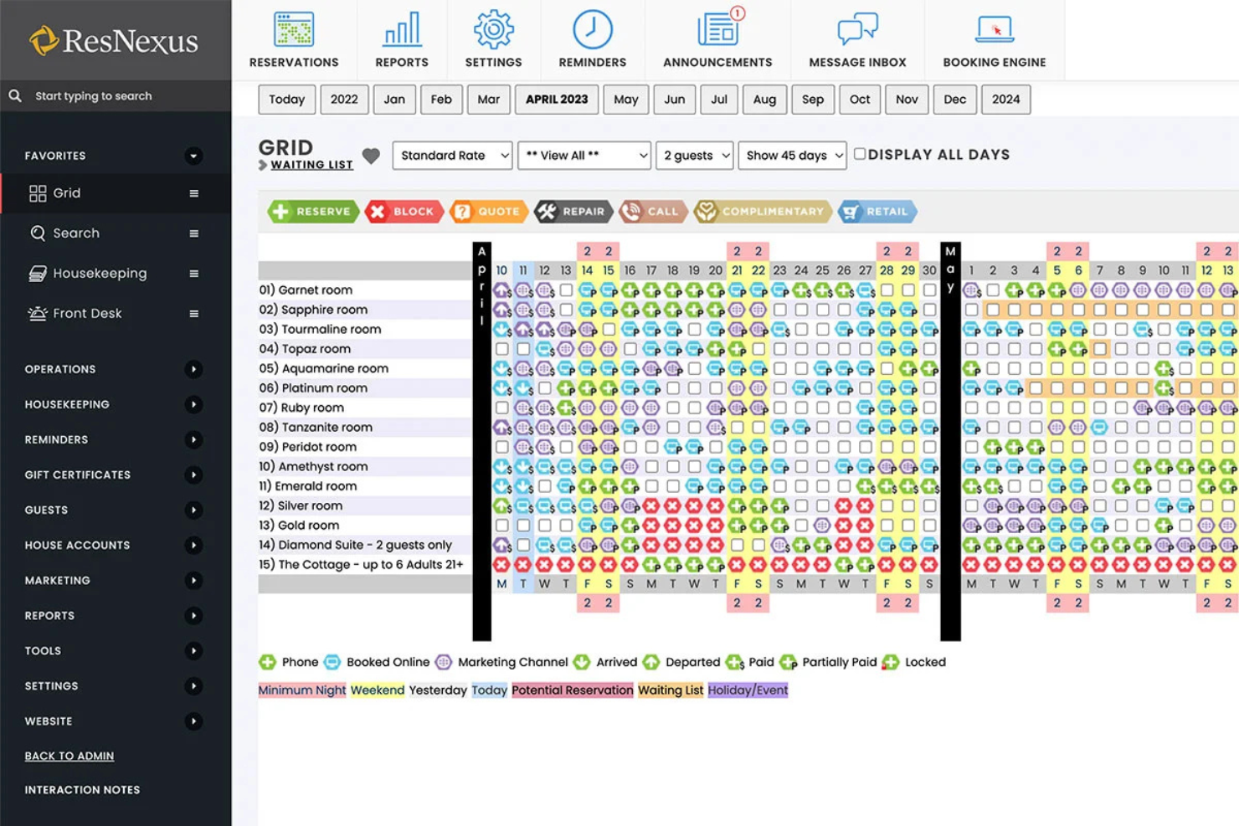Click the Holiday/Event legend swatch

tap(748, 690)
